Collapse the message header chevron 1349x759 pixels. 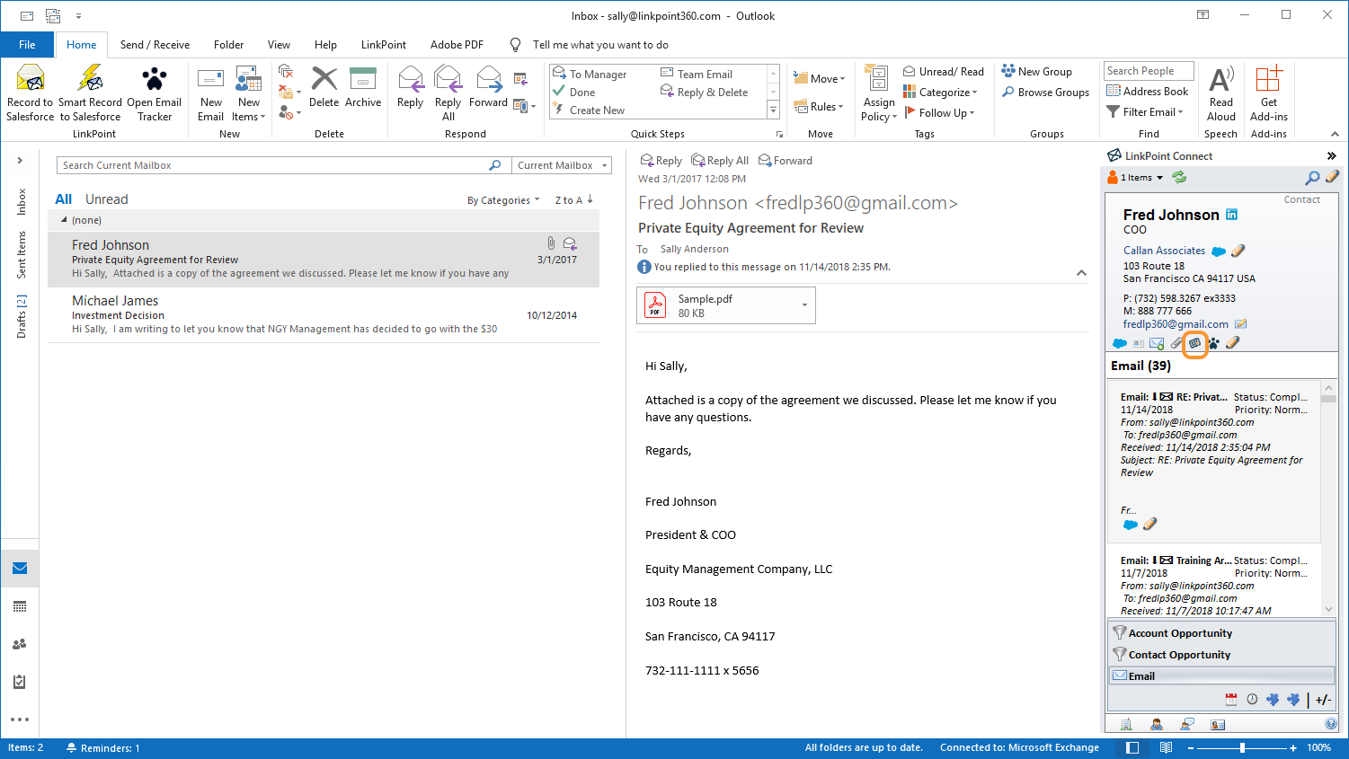(x=1081, y=273)
